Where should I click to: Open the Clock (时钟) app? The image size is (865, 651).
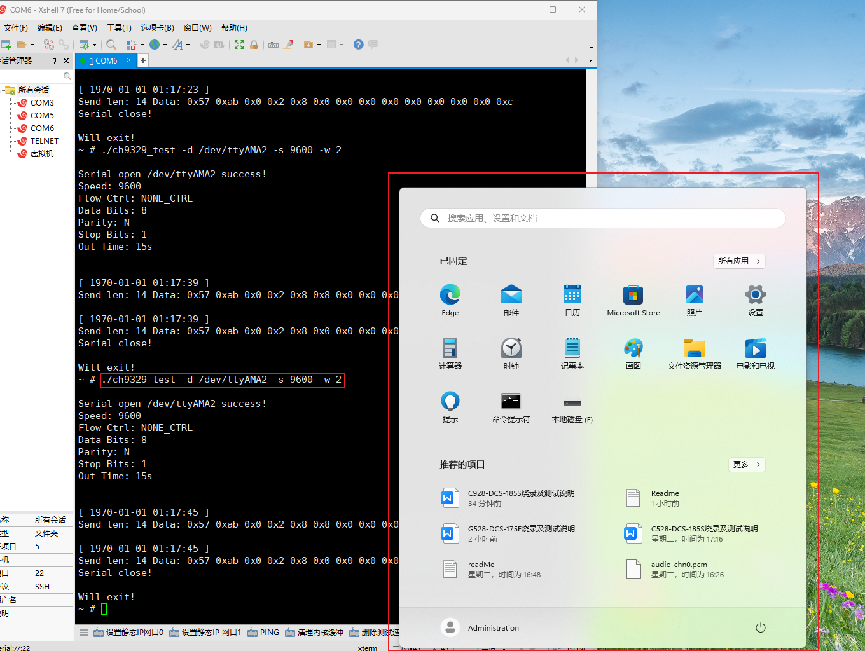511,354
